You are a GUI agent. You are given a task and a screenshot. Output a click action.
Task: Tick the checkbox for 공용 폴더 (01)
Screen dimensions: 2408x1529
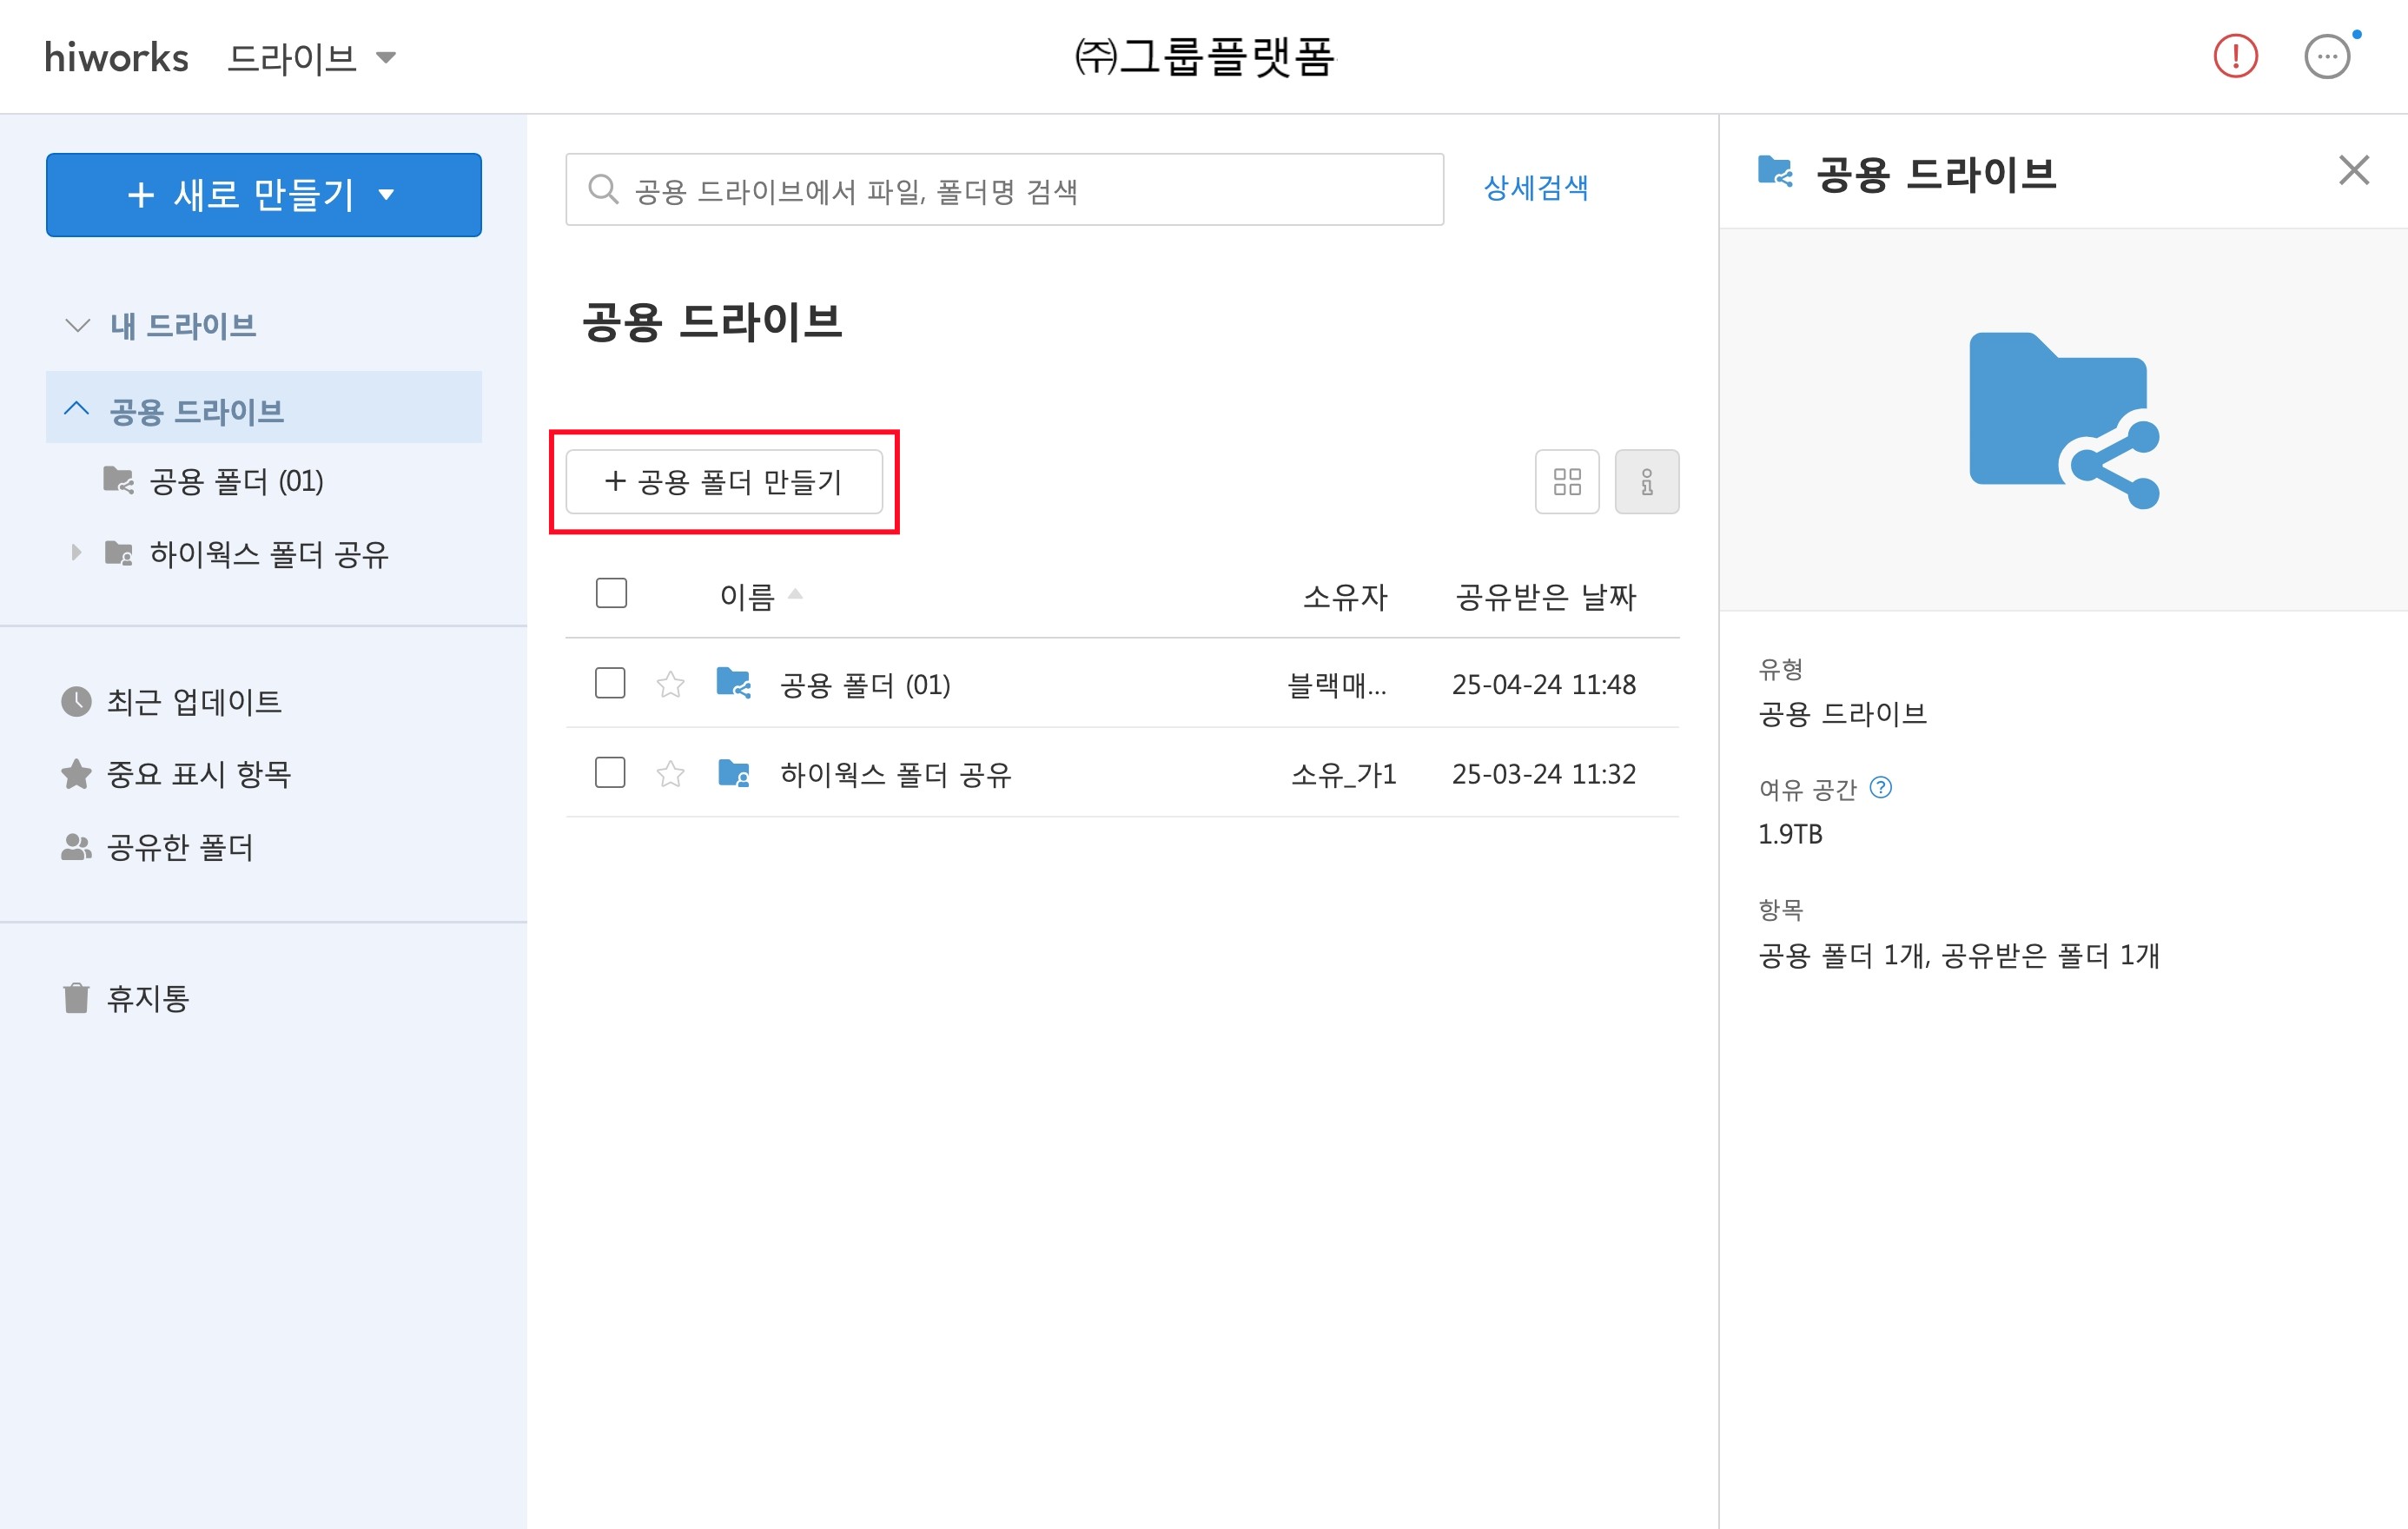click(x=610, y=684)
